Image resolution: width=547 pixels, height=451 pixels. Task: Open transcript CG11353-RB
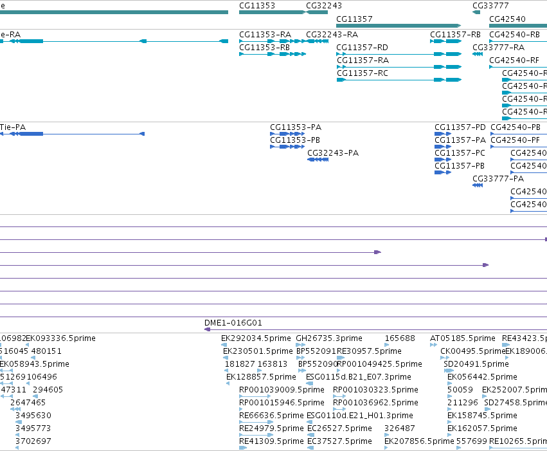(264, 48)
